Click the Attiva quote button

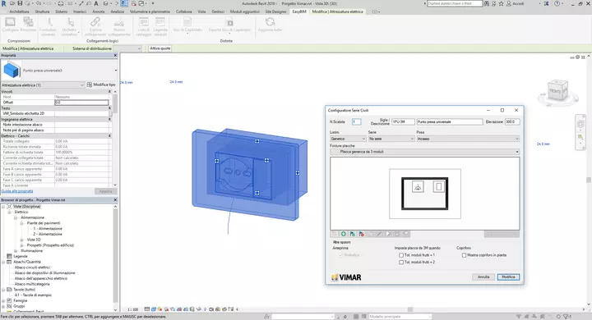pos(160,48)
